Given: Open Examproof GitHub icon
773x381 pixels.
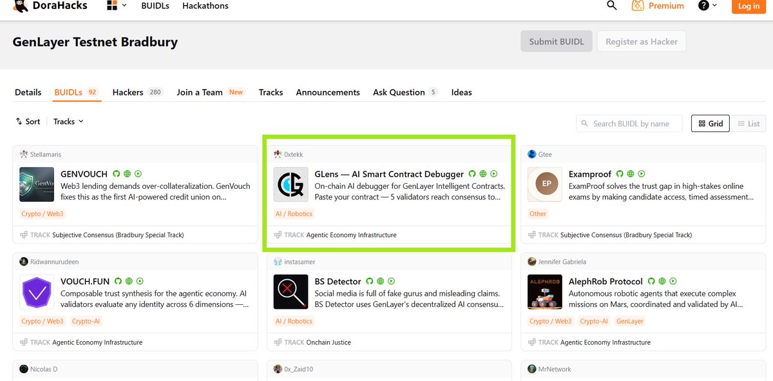Looking at the screenshot, I should coord(620,174).
